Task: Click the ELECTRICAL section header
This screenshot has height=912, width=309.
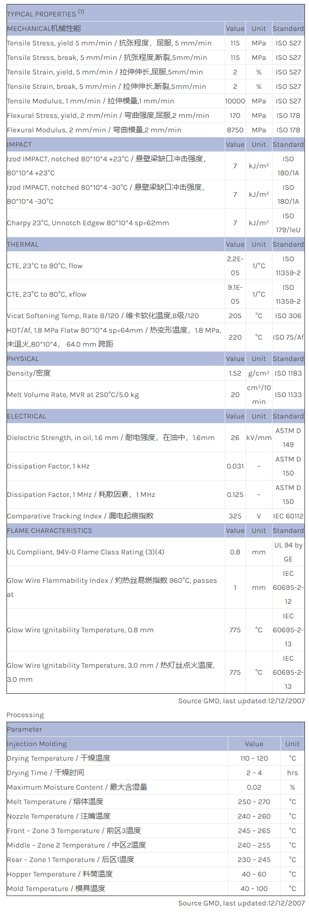Action: [26, 416]
